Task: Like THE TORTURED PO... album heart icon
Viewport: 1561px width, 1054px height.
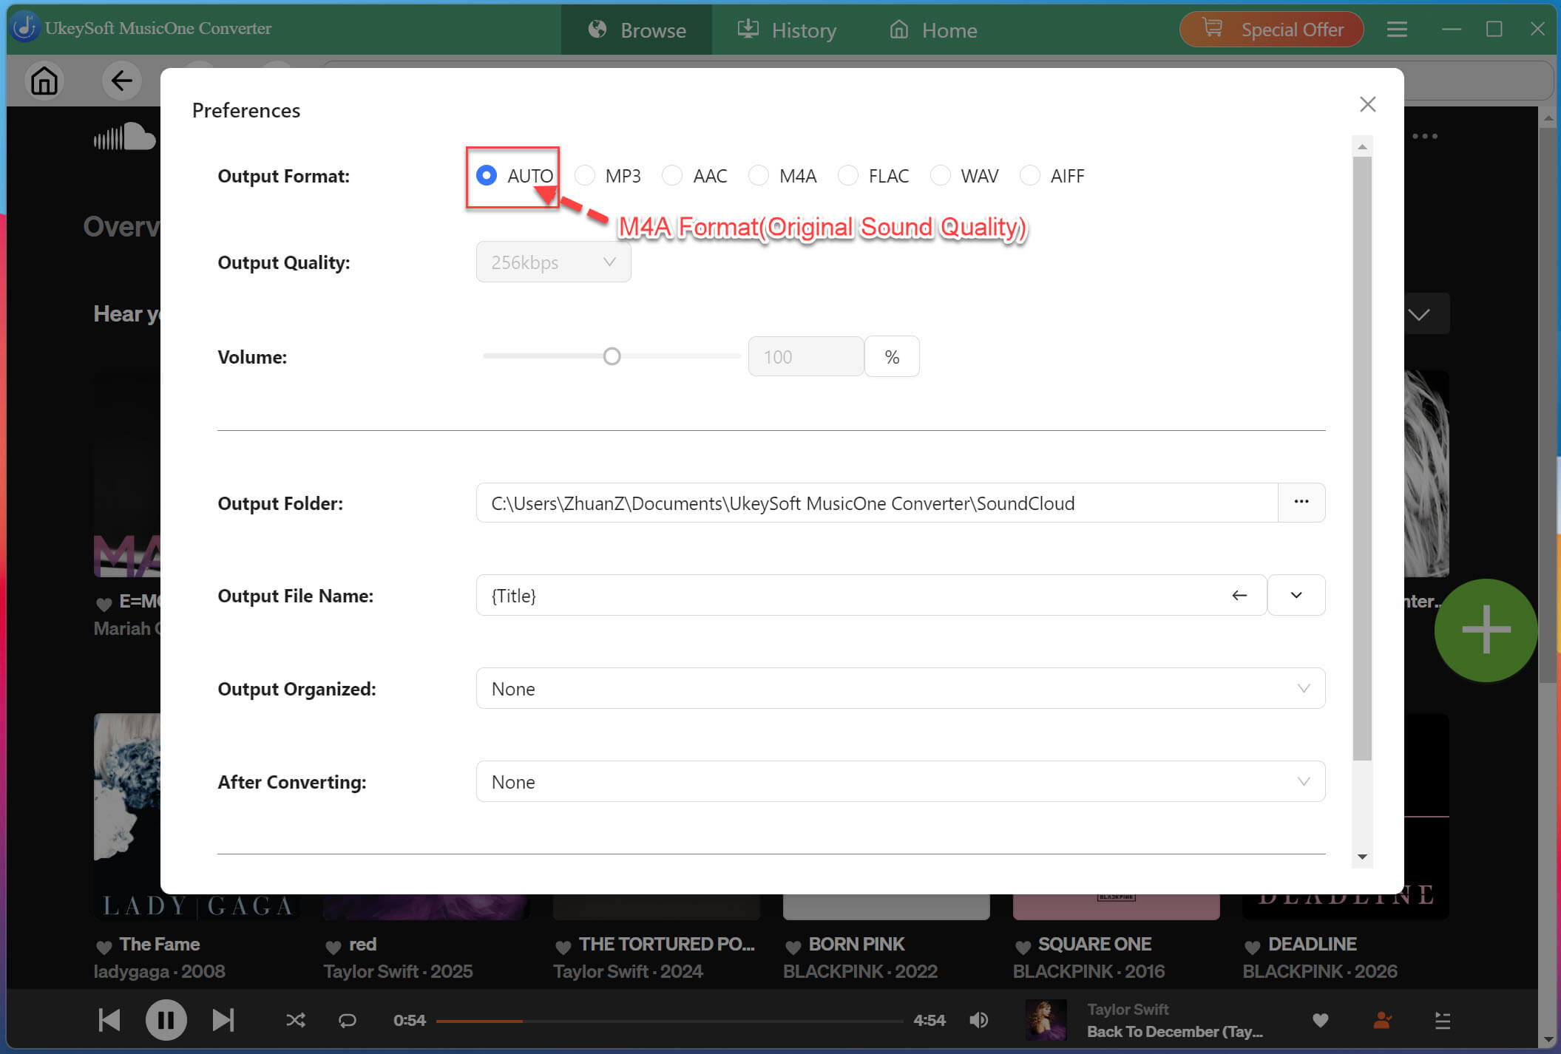Action: click(x=563, y=946)
